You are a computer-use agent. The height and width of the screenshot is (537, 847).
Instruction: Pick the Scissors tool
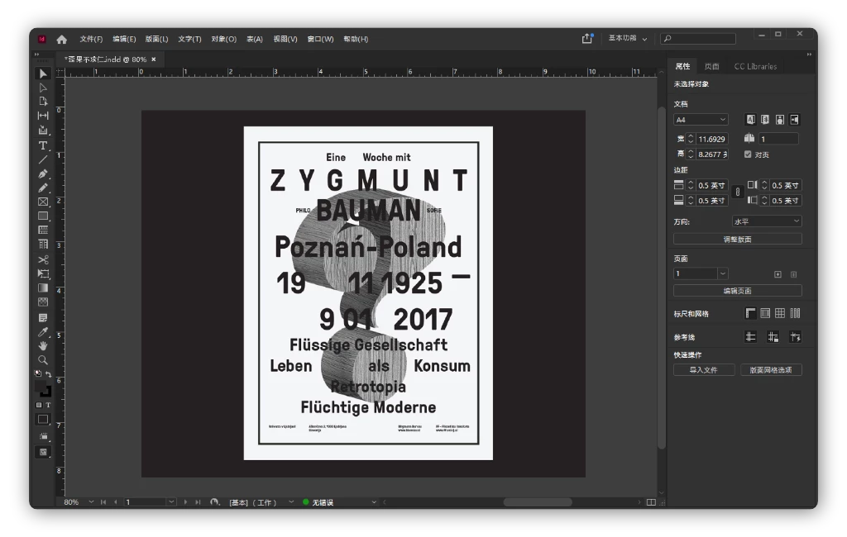point(43,259)
